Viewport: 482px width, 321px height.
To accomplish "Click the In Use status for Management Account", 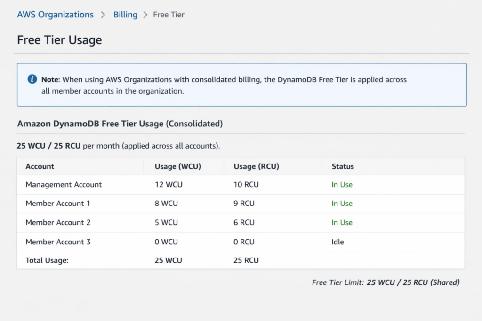I will point(342,185).
